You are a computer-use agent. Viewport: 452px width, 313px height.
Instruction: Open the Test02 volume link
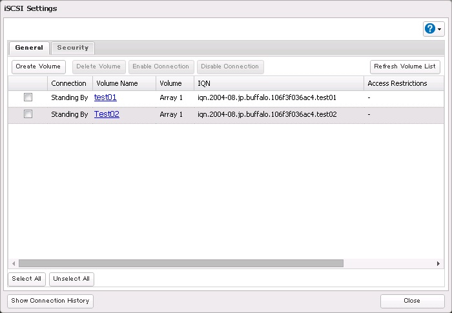(x=107, y=114)
